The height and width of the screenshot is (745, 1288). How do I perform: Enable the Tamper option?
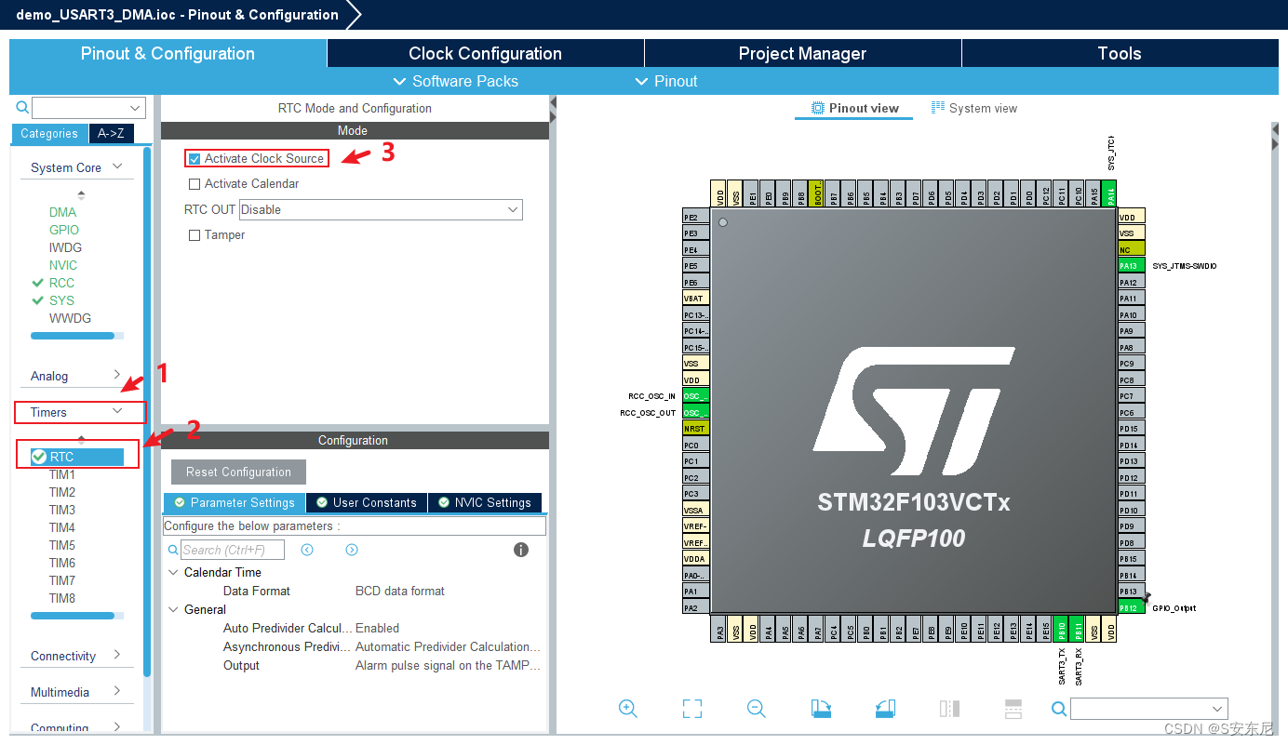click(195, 234)
